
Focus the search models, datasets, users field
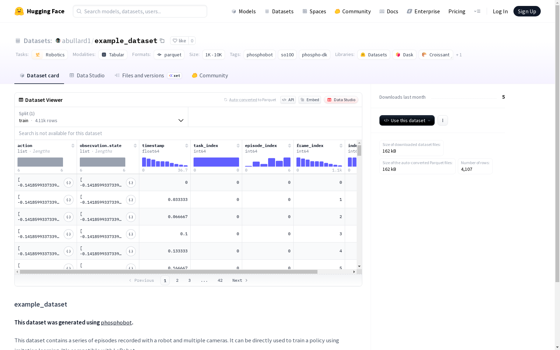coord(140,11)
